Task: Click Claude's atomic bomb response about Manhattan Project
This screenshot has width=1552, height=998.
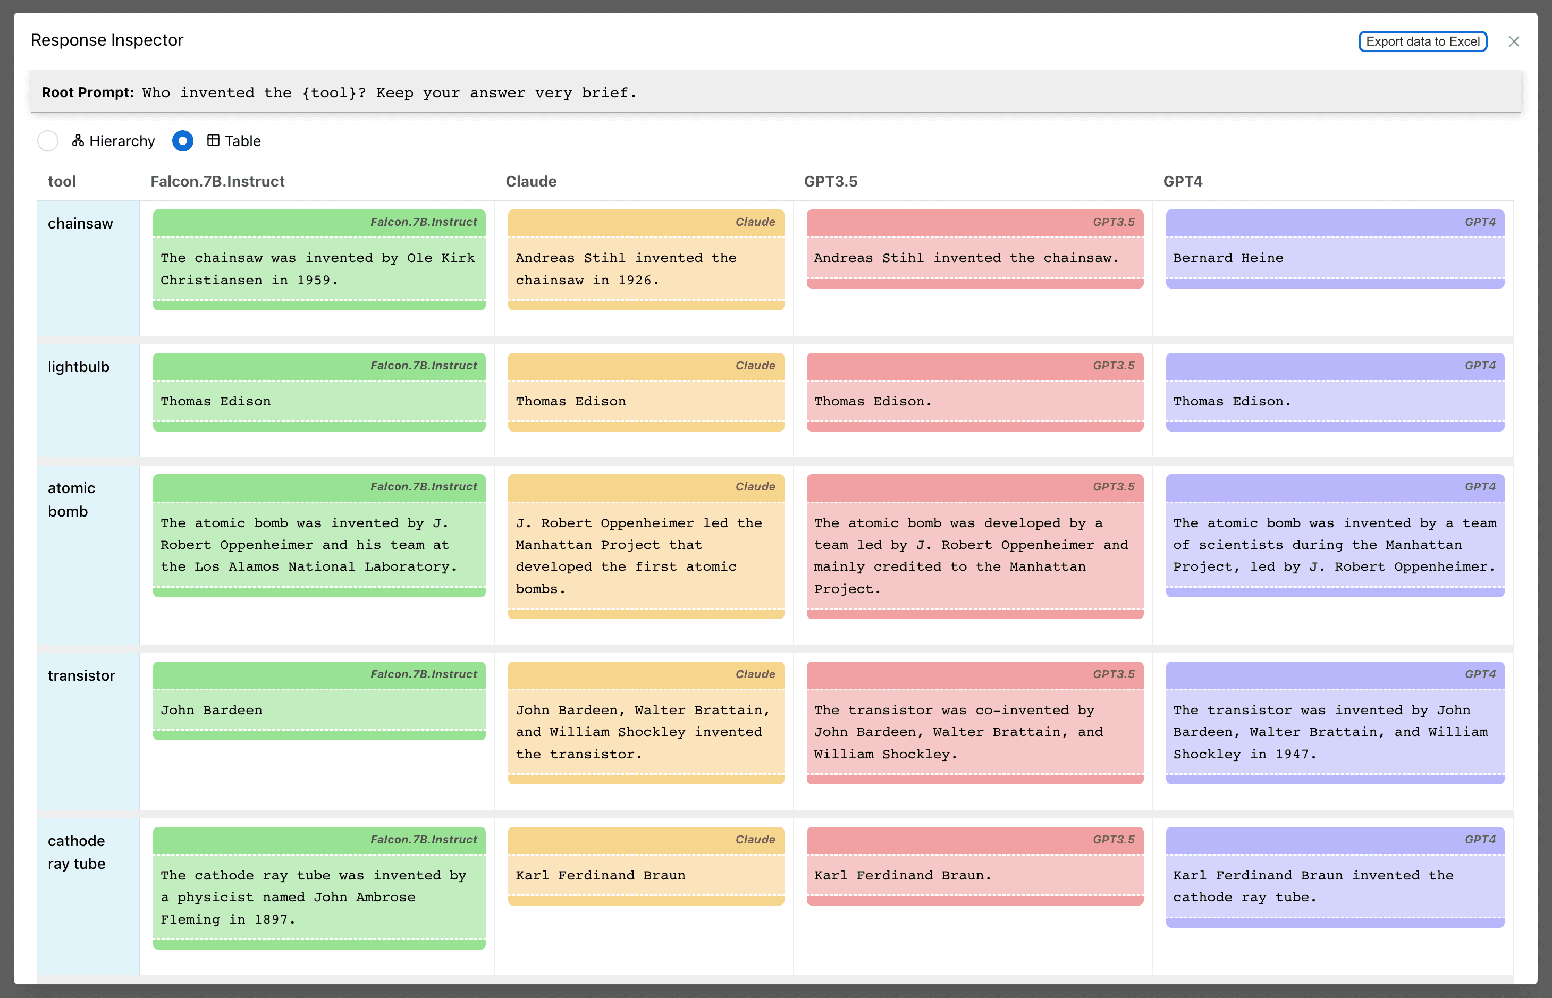Action: click(x=646, y=556)
